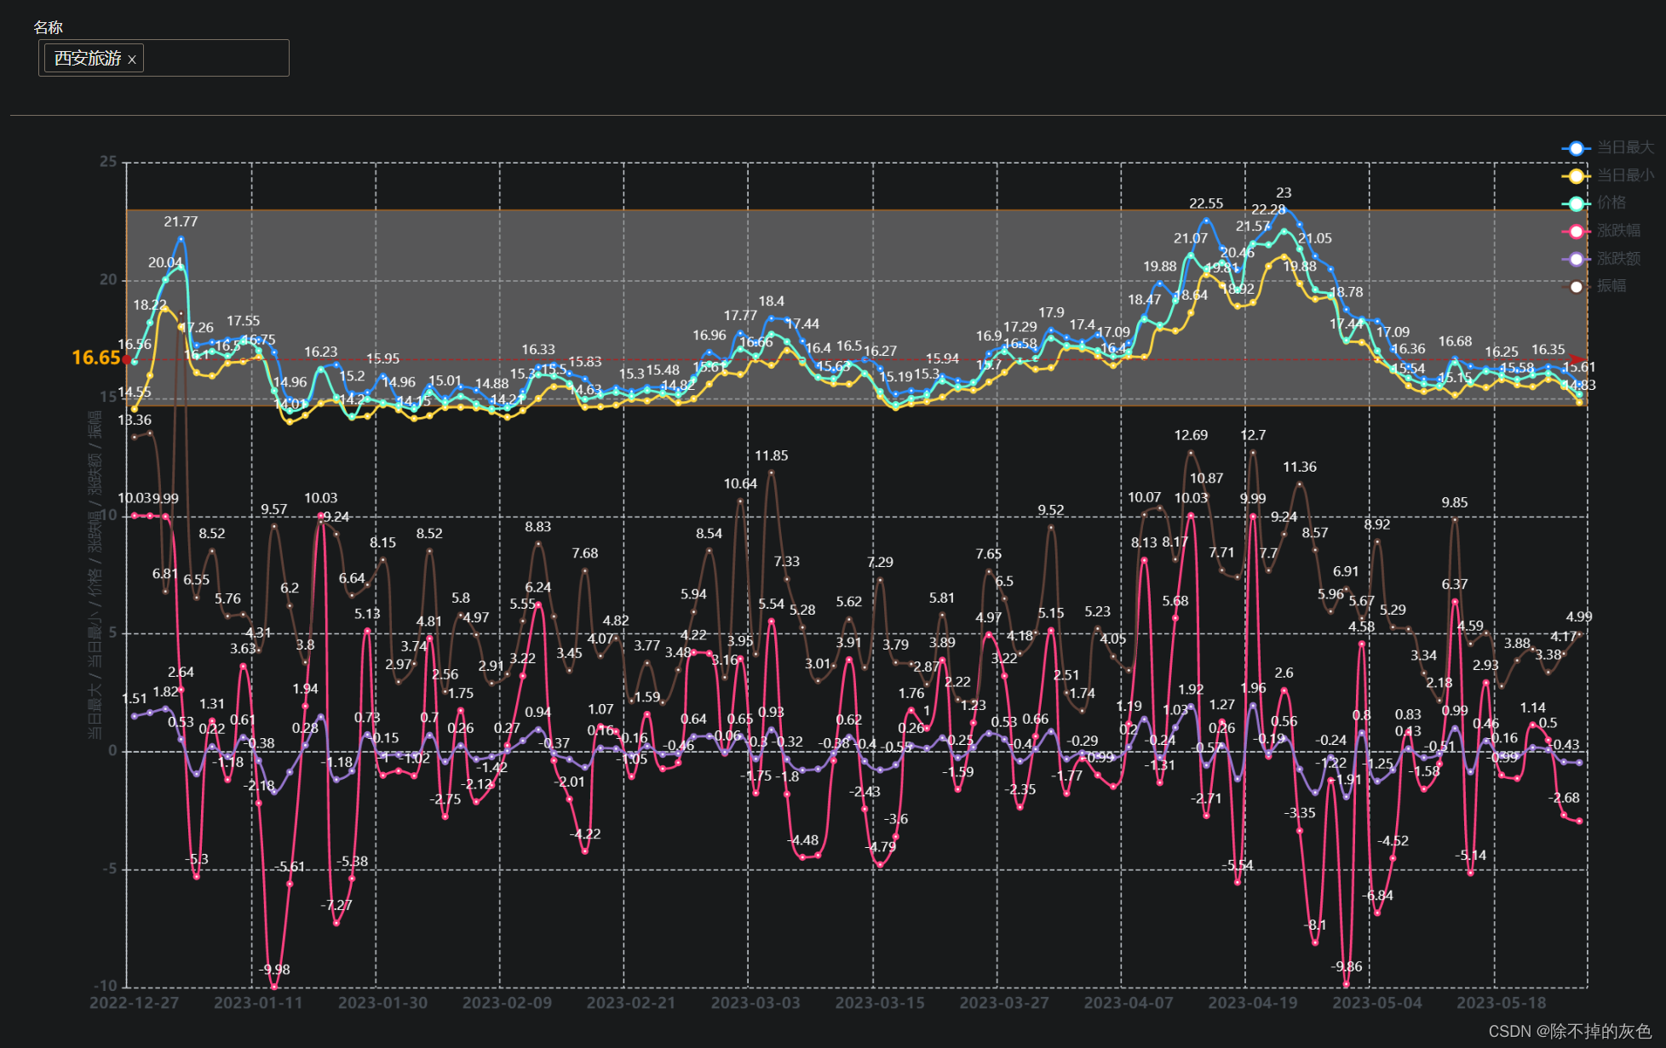Click the 23 peak point on 当日最大

coord(1284,209)
